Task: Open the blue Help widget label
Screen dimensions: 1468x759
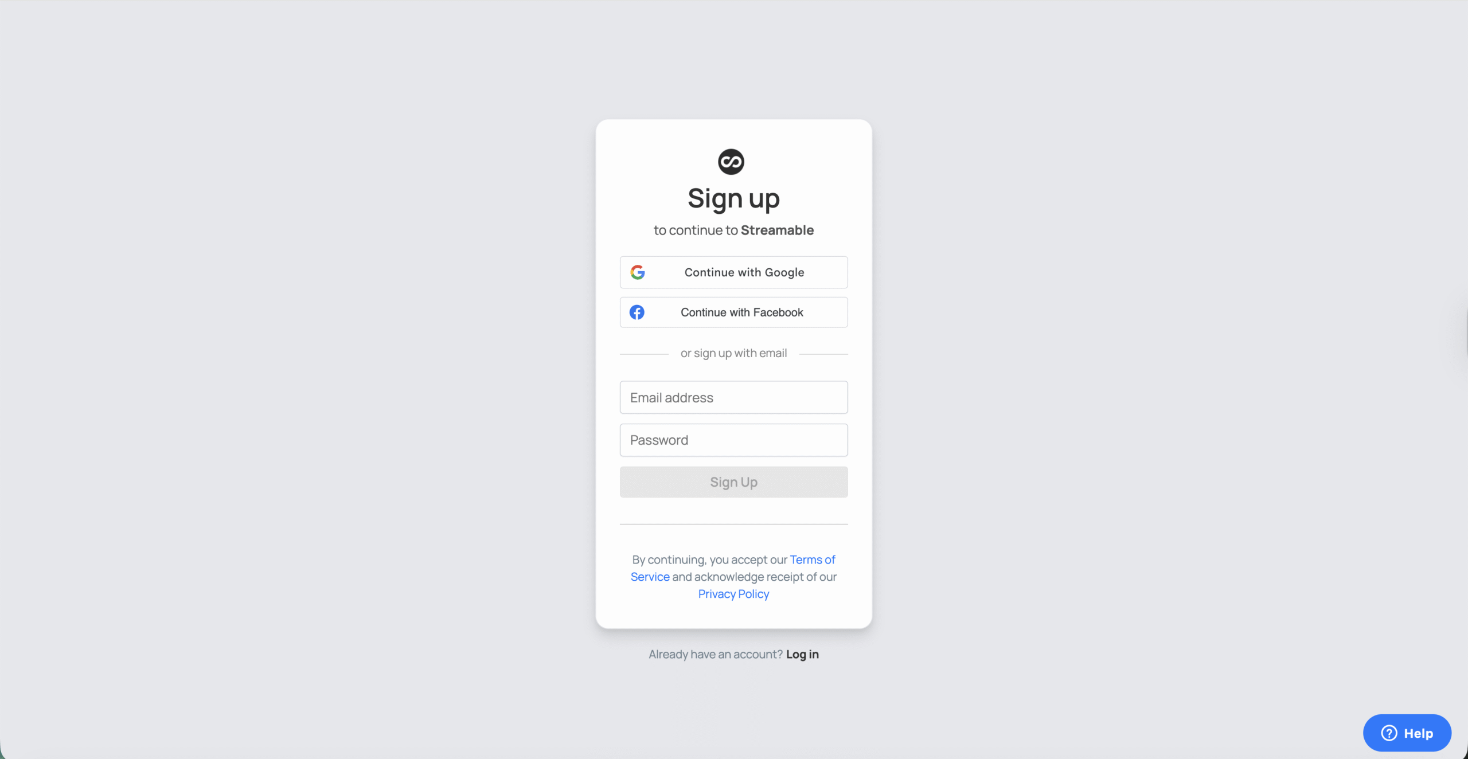Action: point(1418,733)
